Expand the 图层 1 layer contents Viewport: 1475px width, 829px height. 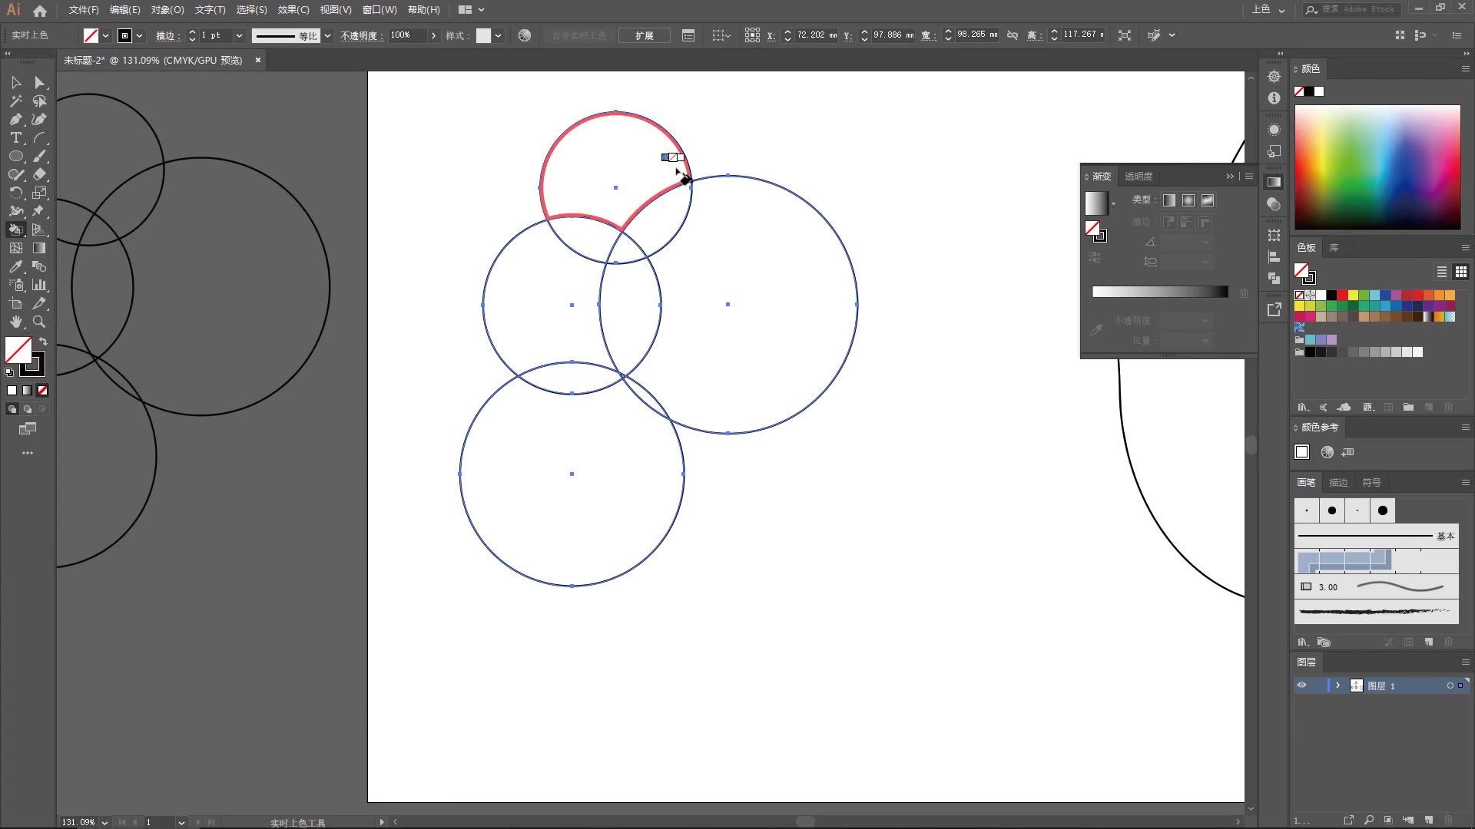(x=1337, y=685)
